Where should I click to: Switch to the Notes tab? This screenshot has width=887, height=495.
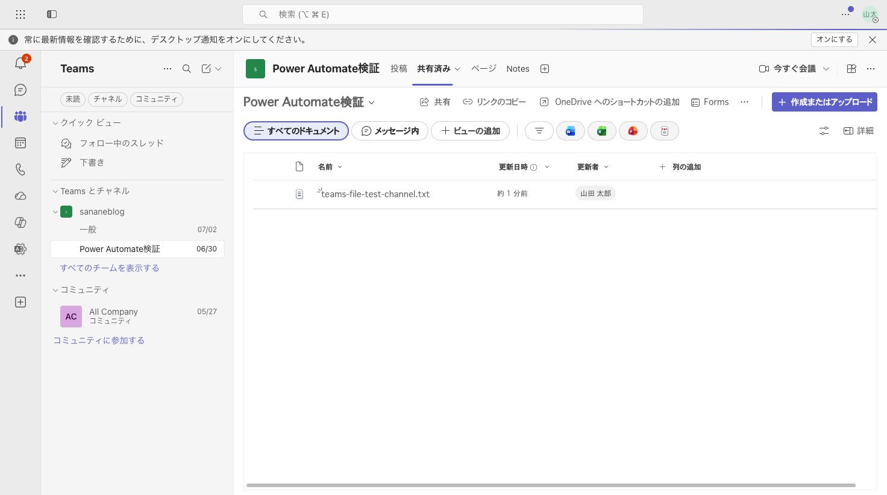pos(518,69)
